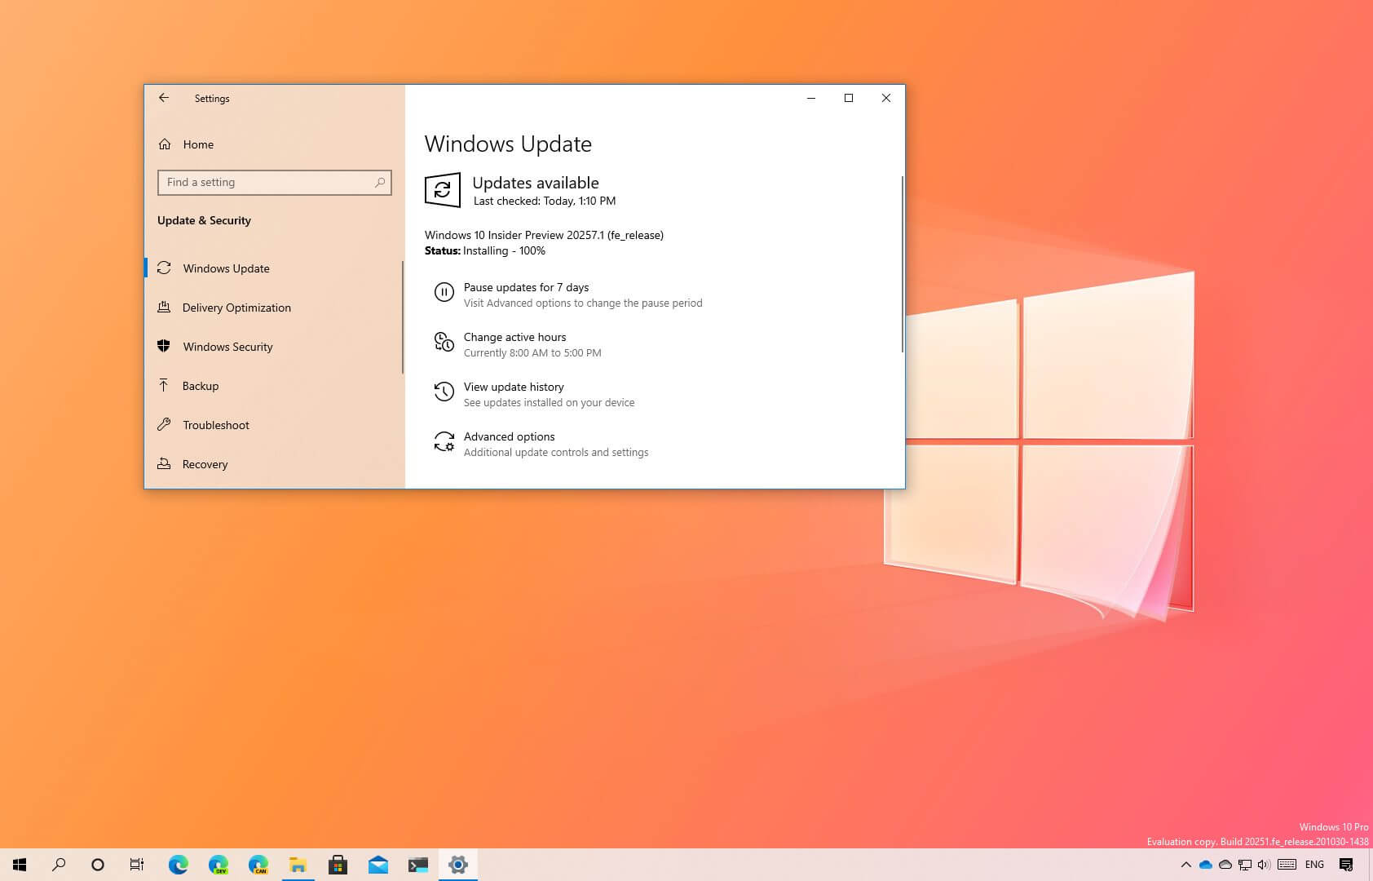Viewport: 1373px width, 881px height.
Task: Select Windows Update in the sidebar
Action: 226,268
